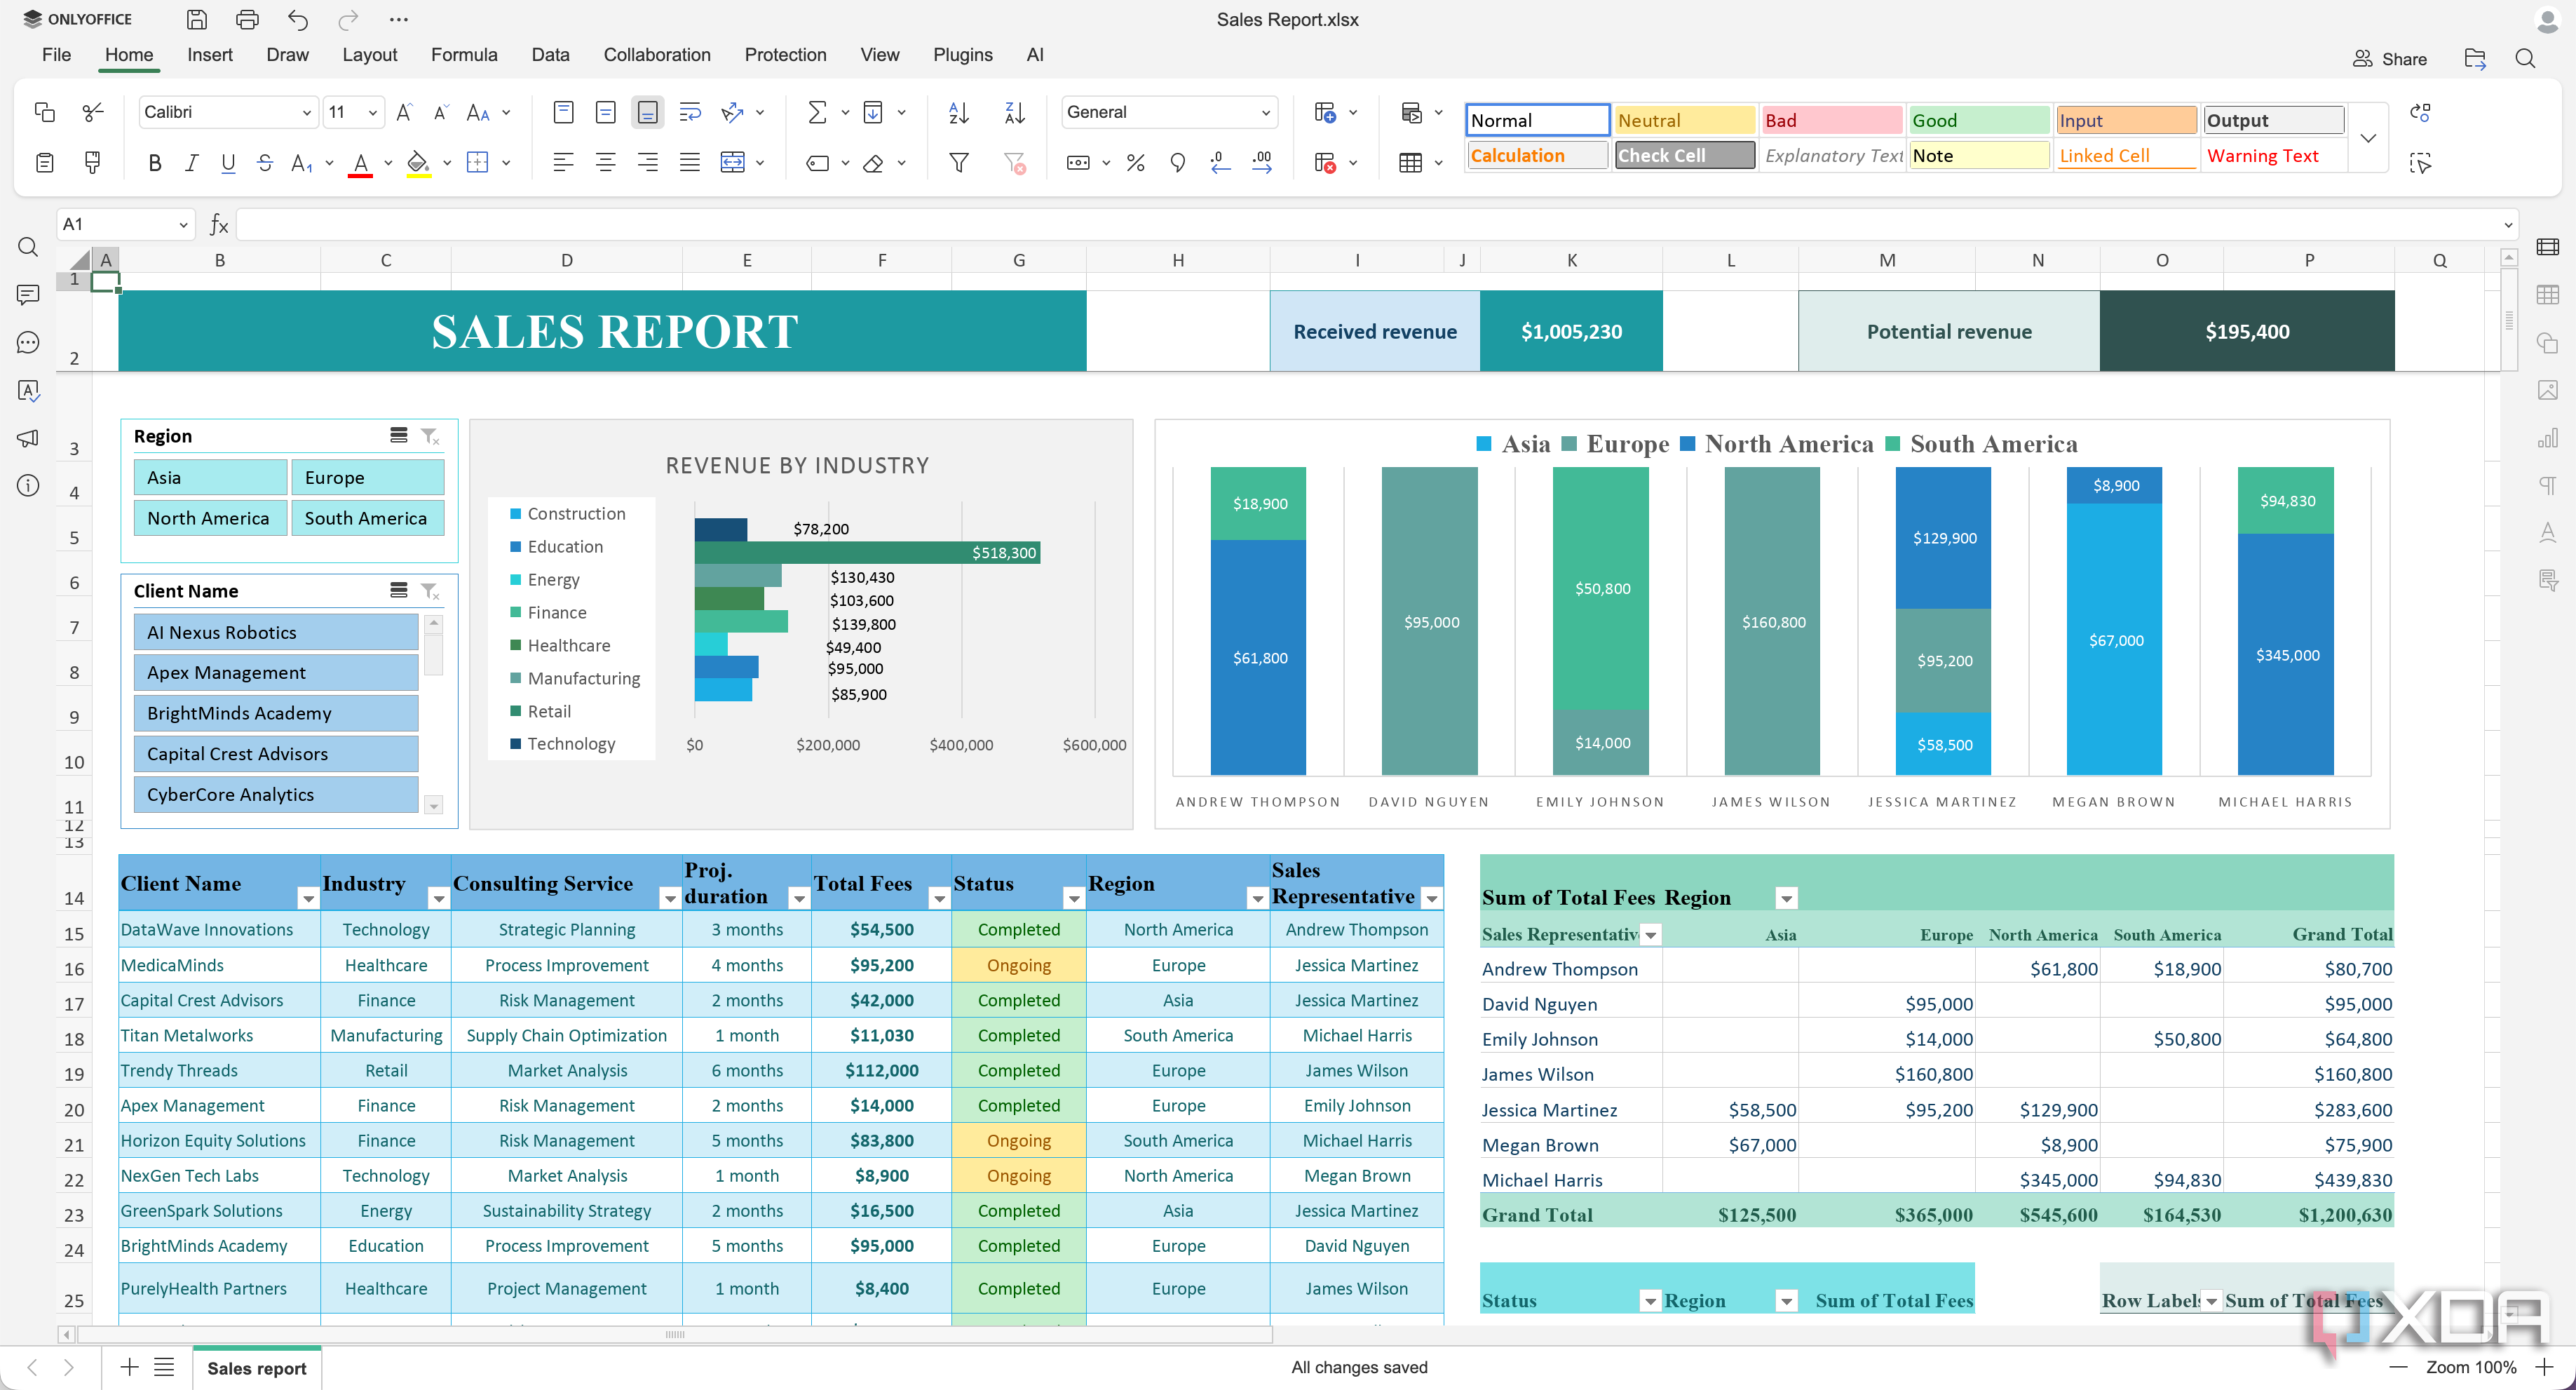The image size is (2576, 1390).
Task: Toggle Apex Management in Client Name slicer
Action: 275,673
